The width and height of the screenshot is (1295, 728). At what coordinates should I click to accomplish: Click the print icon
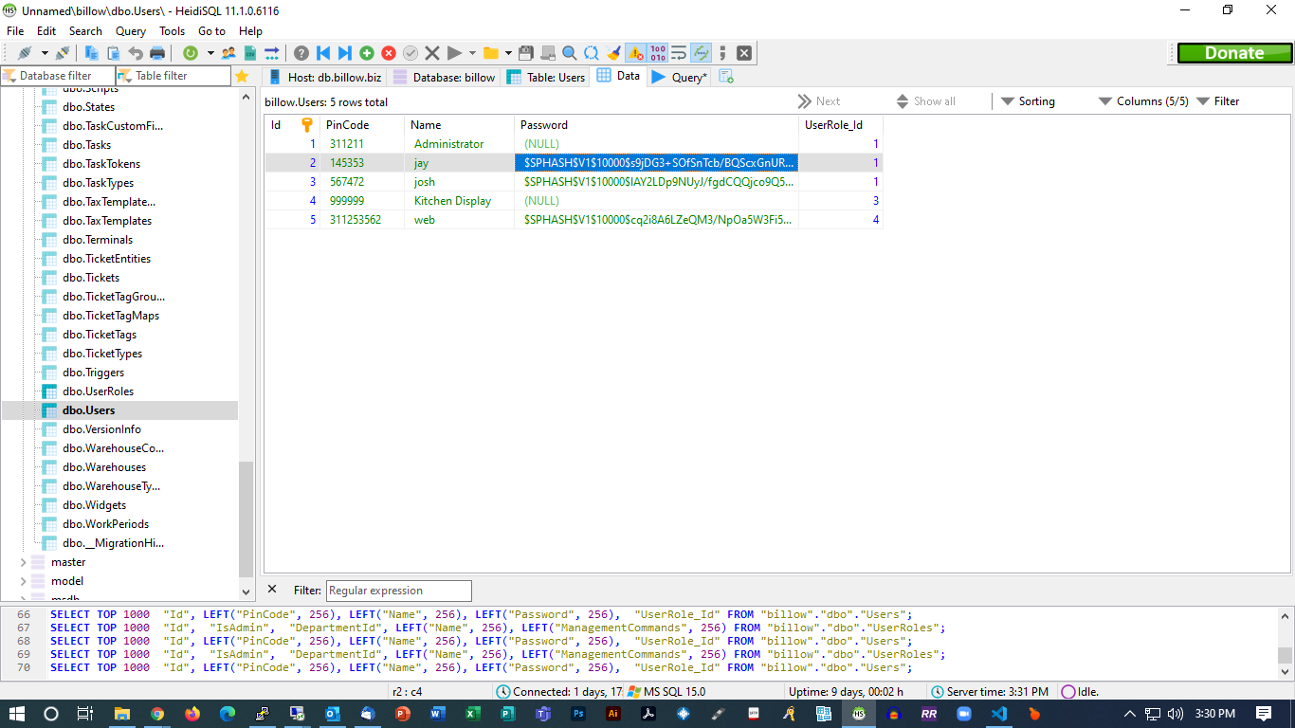157,53
